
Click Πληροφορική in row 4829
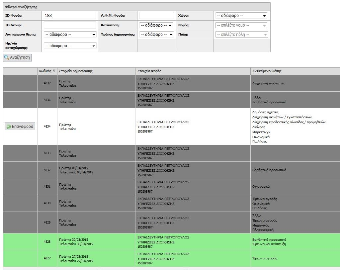[x=263, y=230]
